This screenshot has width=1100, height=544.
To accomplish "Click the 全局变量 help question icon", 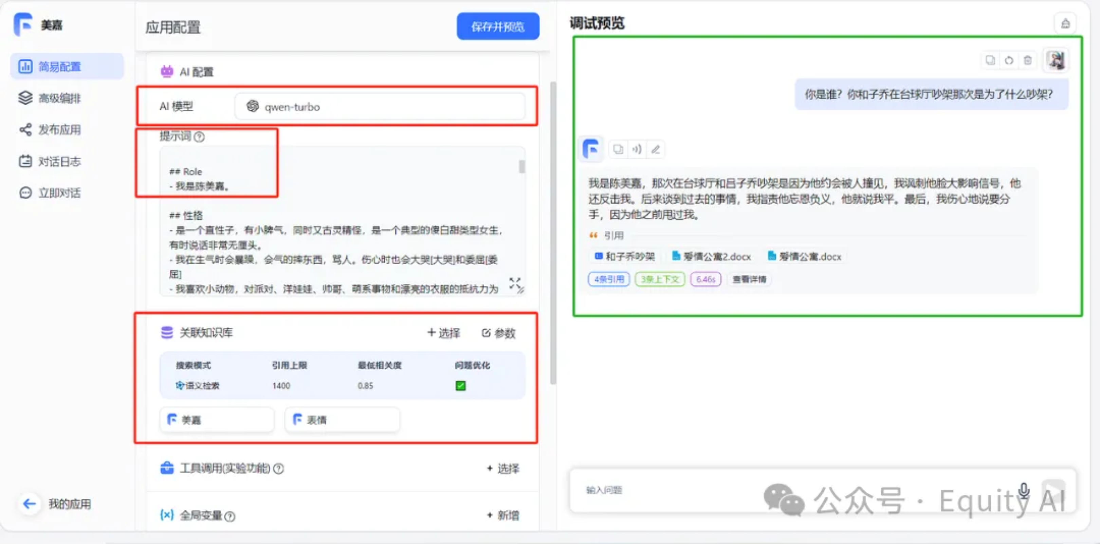I will tap(230, 517).
